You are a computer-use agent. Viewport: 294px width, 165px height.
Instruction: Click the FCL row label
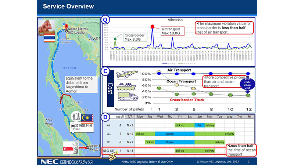109,142
